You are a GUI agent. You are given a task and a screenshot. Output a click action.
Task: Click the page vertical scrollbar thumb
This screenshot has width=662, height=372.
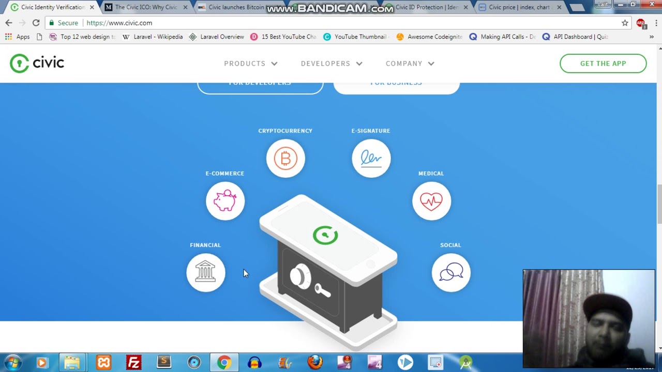coord(659,204)
